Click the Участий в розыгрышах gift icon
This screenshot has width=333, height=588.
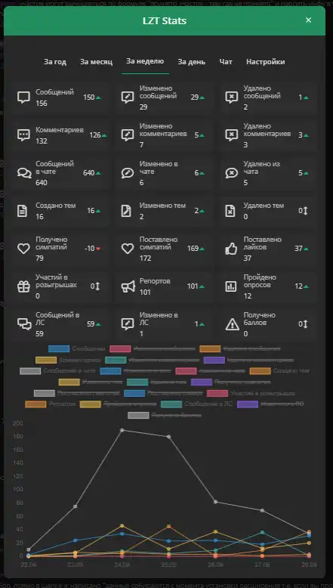pyautogui.click(x=23, y=286)
